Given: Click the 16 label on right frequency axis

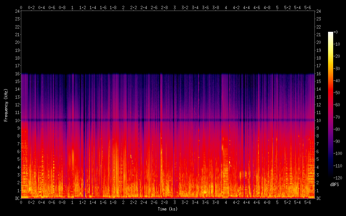Looking at the screenshot, I should coord(319,73).
